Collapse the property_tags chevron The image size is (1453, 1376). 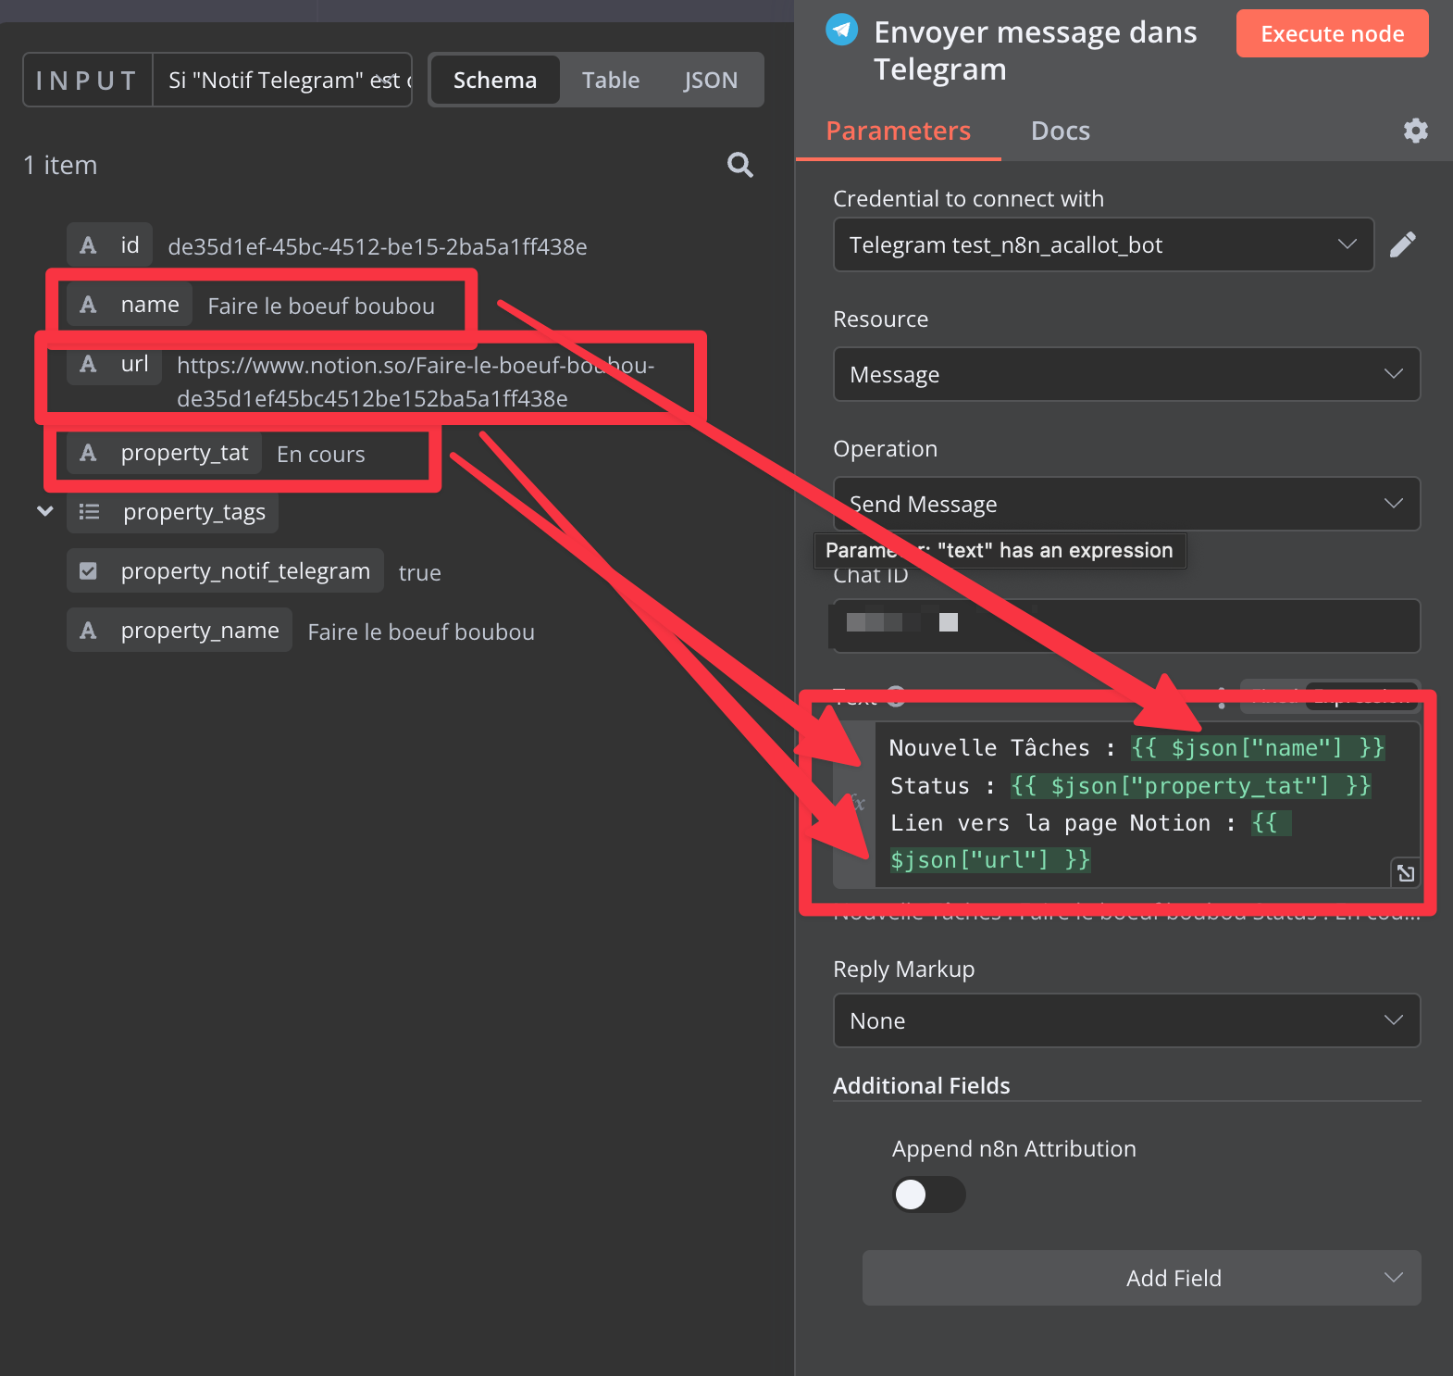point(44,511)
